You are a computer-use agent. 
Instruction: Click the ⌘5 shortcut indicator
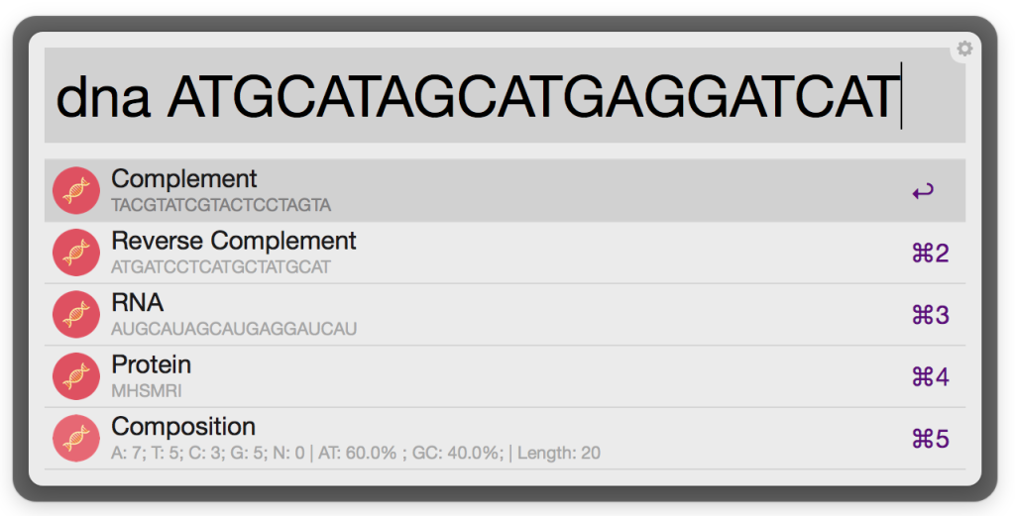[930, 439]
